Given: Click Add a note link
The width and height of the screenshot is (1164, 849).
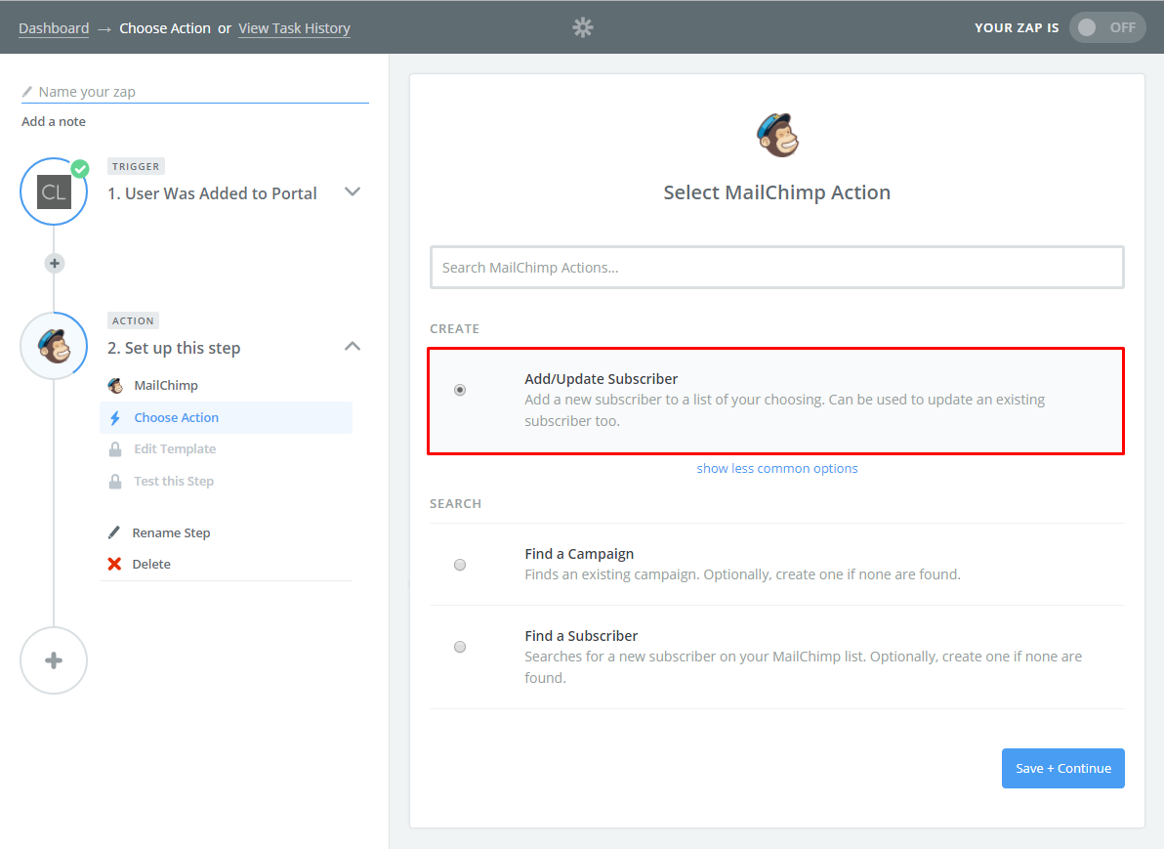Looking at the screenshot, I should point(54,122).
